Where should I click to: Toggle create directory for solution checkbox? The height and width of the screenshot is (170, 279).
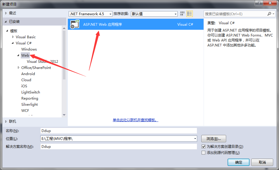[204, 147]
